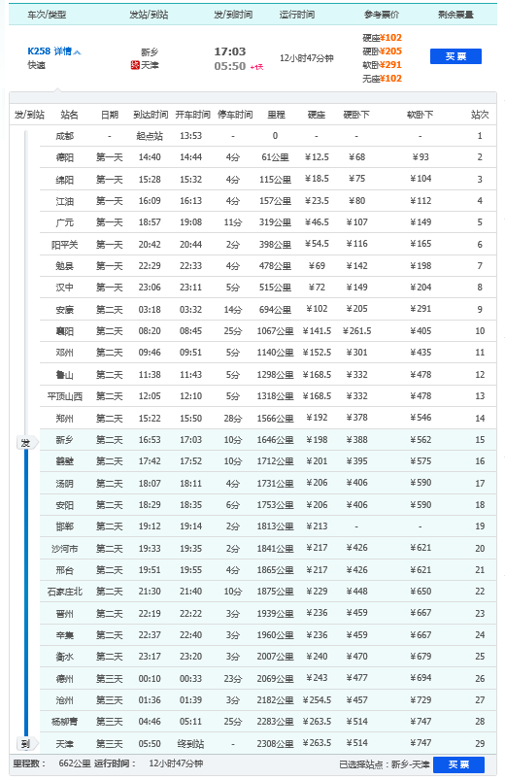
Task: Click the 软卧下 column header
Action: pos(420,115)
